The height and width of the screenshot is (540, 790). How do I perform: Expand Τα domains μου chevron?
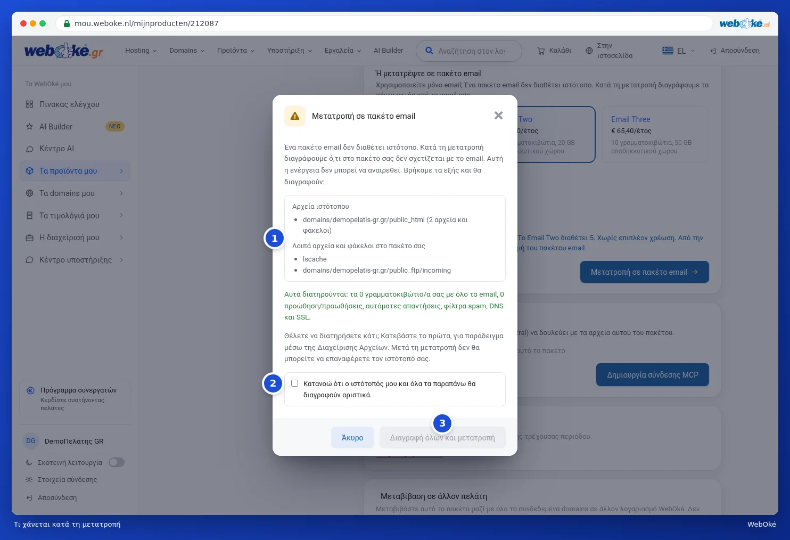coord(121,193)
